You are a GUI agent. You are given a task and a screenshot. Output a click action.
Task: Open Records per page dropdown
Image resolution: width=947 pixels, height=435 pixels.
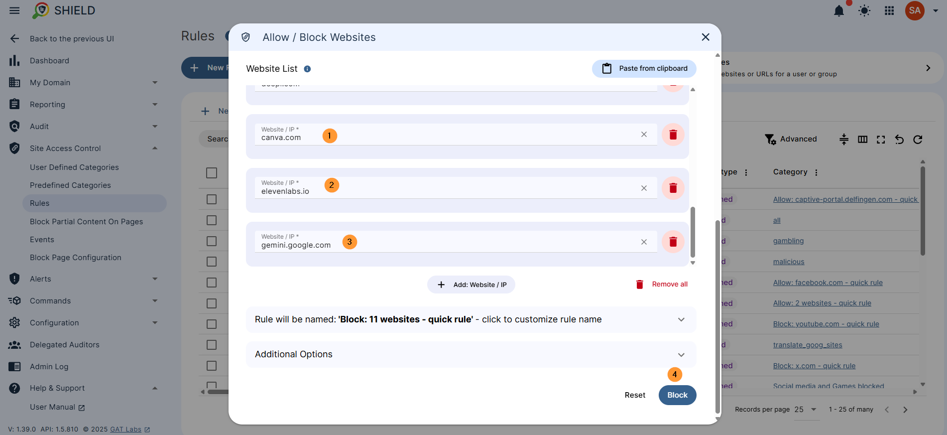[x=806, y=410]
